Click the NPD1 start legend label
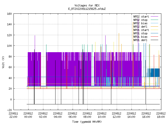 coord(141,30)
